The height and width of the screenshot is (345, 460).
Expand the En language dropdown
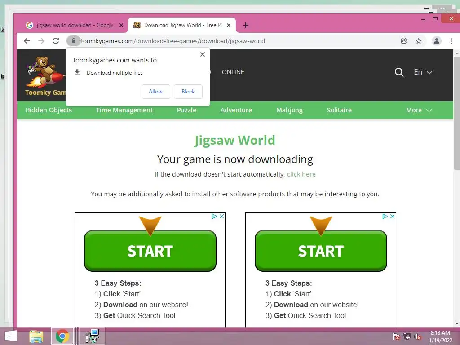click(x=423, y=72)
